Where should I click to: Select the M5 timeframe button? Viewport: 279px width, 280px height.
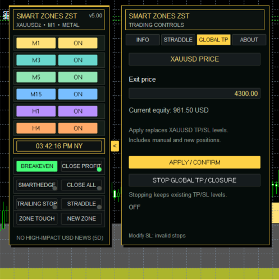point(36,77)
